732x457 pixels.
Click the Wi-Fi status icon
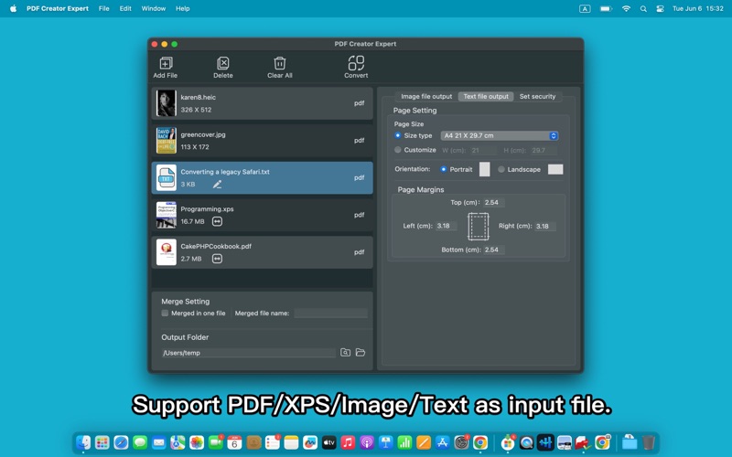(626, 8)
